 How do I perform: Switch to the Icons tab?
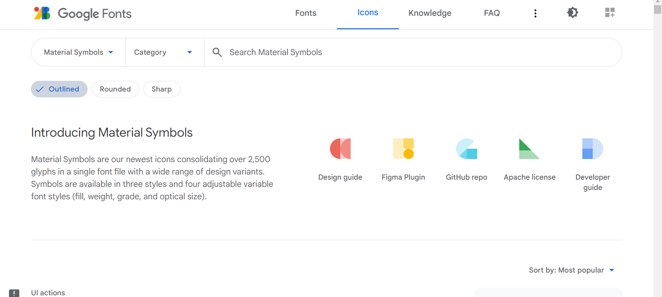[x=368, y=13]
